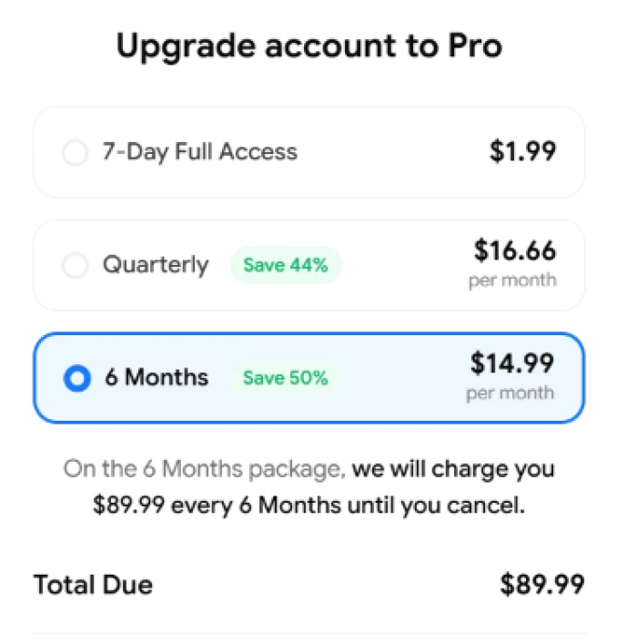
Task: Click the Total Due label
Action: click(x=93, y=585)
